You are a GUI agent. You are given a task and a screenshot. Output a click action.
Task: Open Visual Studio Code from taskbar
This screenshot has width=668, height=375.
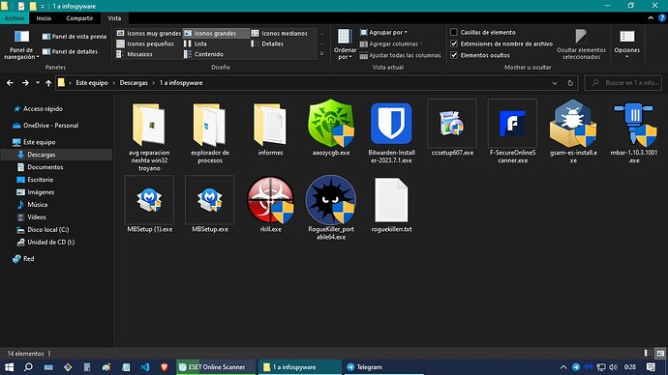[145, 367]
